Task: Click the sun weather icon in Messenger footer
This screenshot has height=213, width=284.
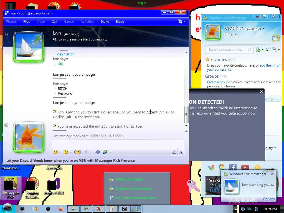Action: (x=257, y=167)
